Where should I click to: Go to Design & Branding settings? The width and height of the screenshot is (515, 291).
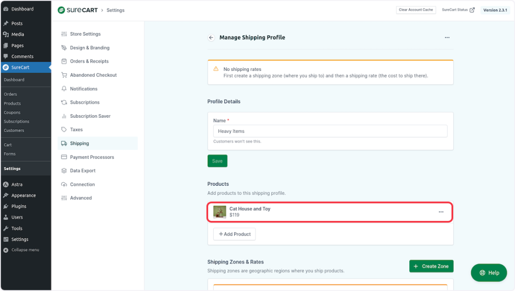point(90,48)
